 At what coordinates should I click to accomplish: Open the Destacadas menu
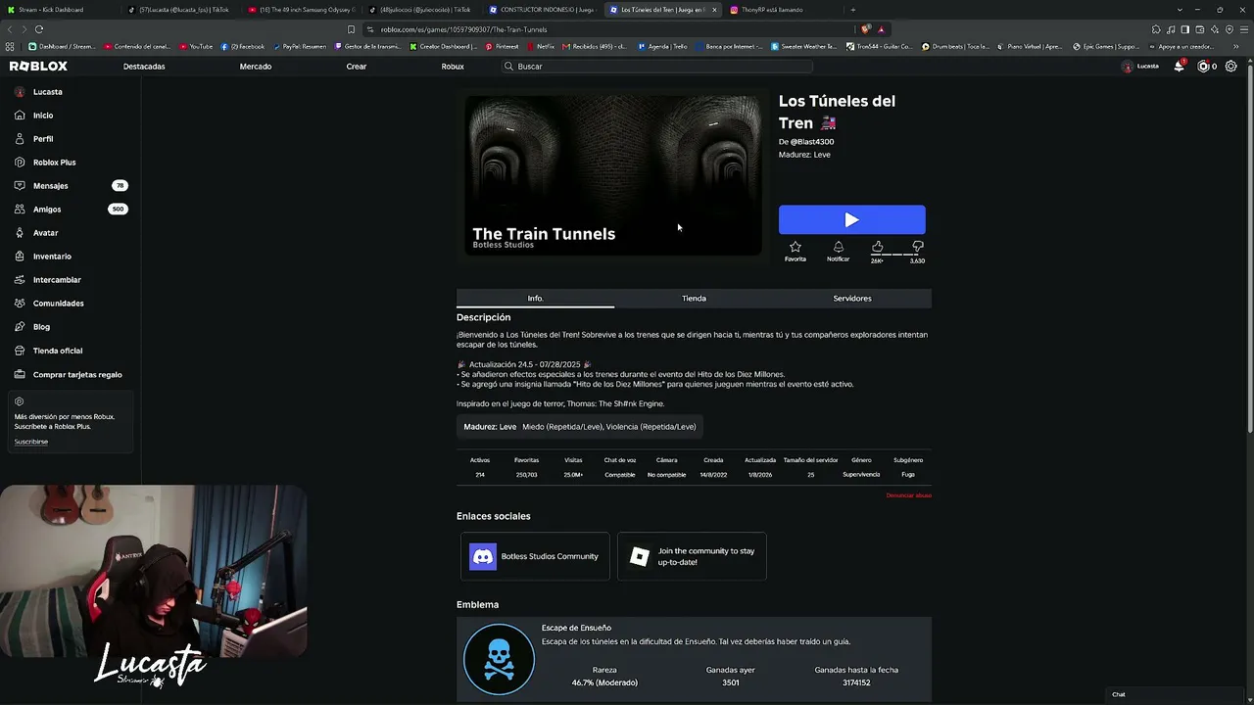[x=144, y=67]
